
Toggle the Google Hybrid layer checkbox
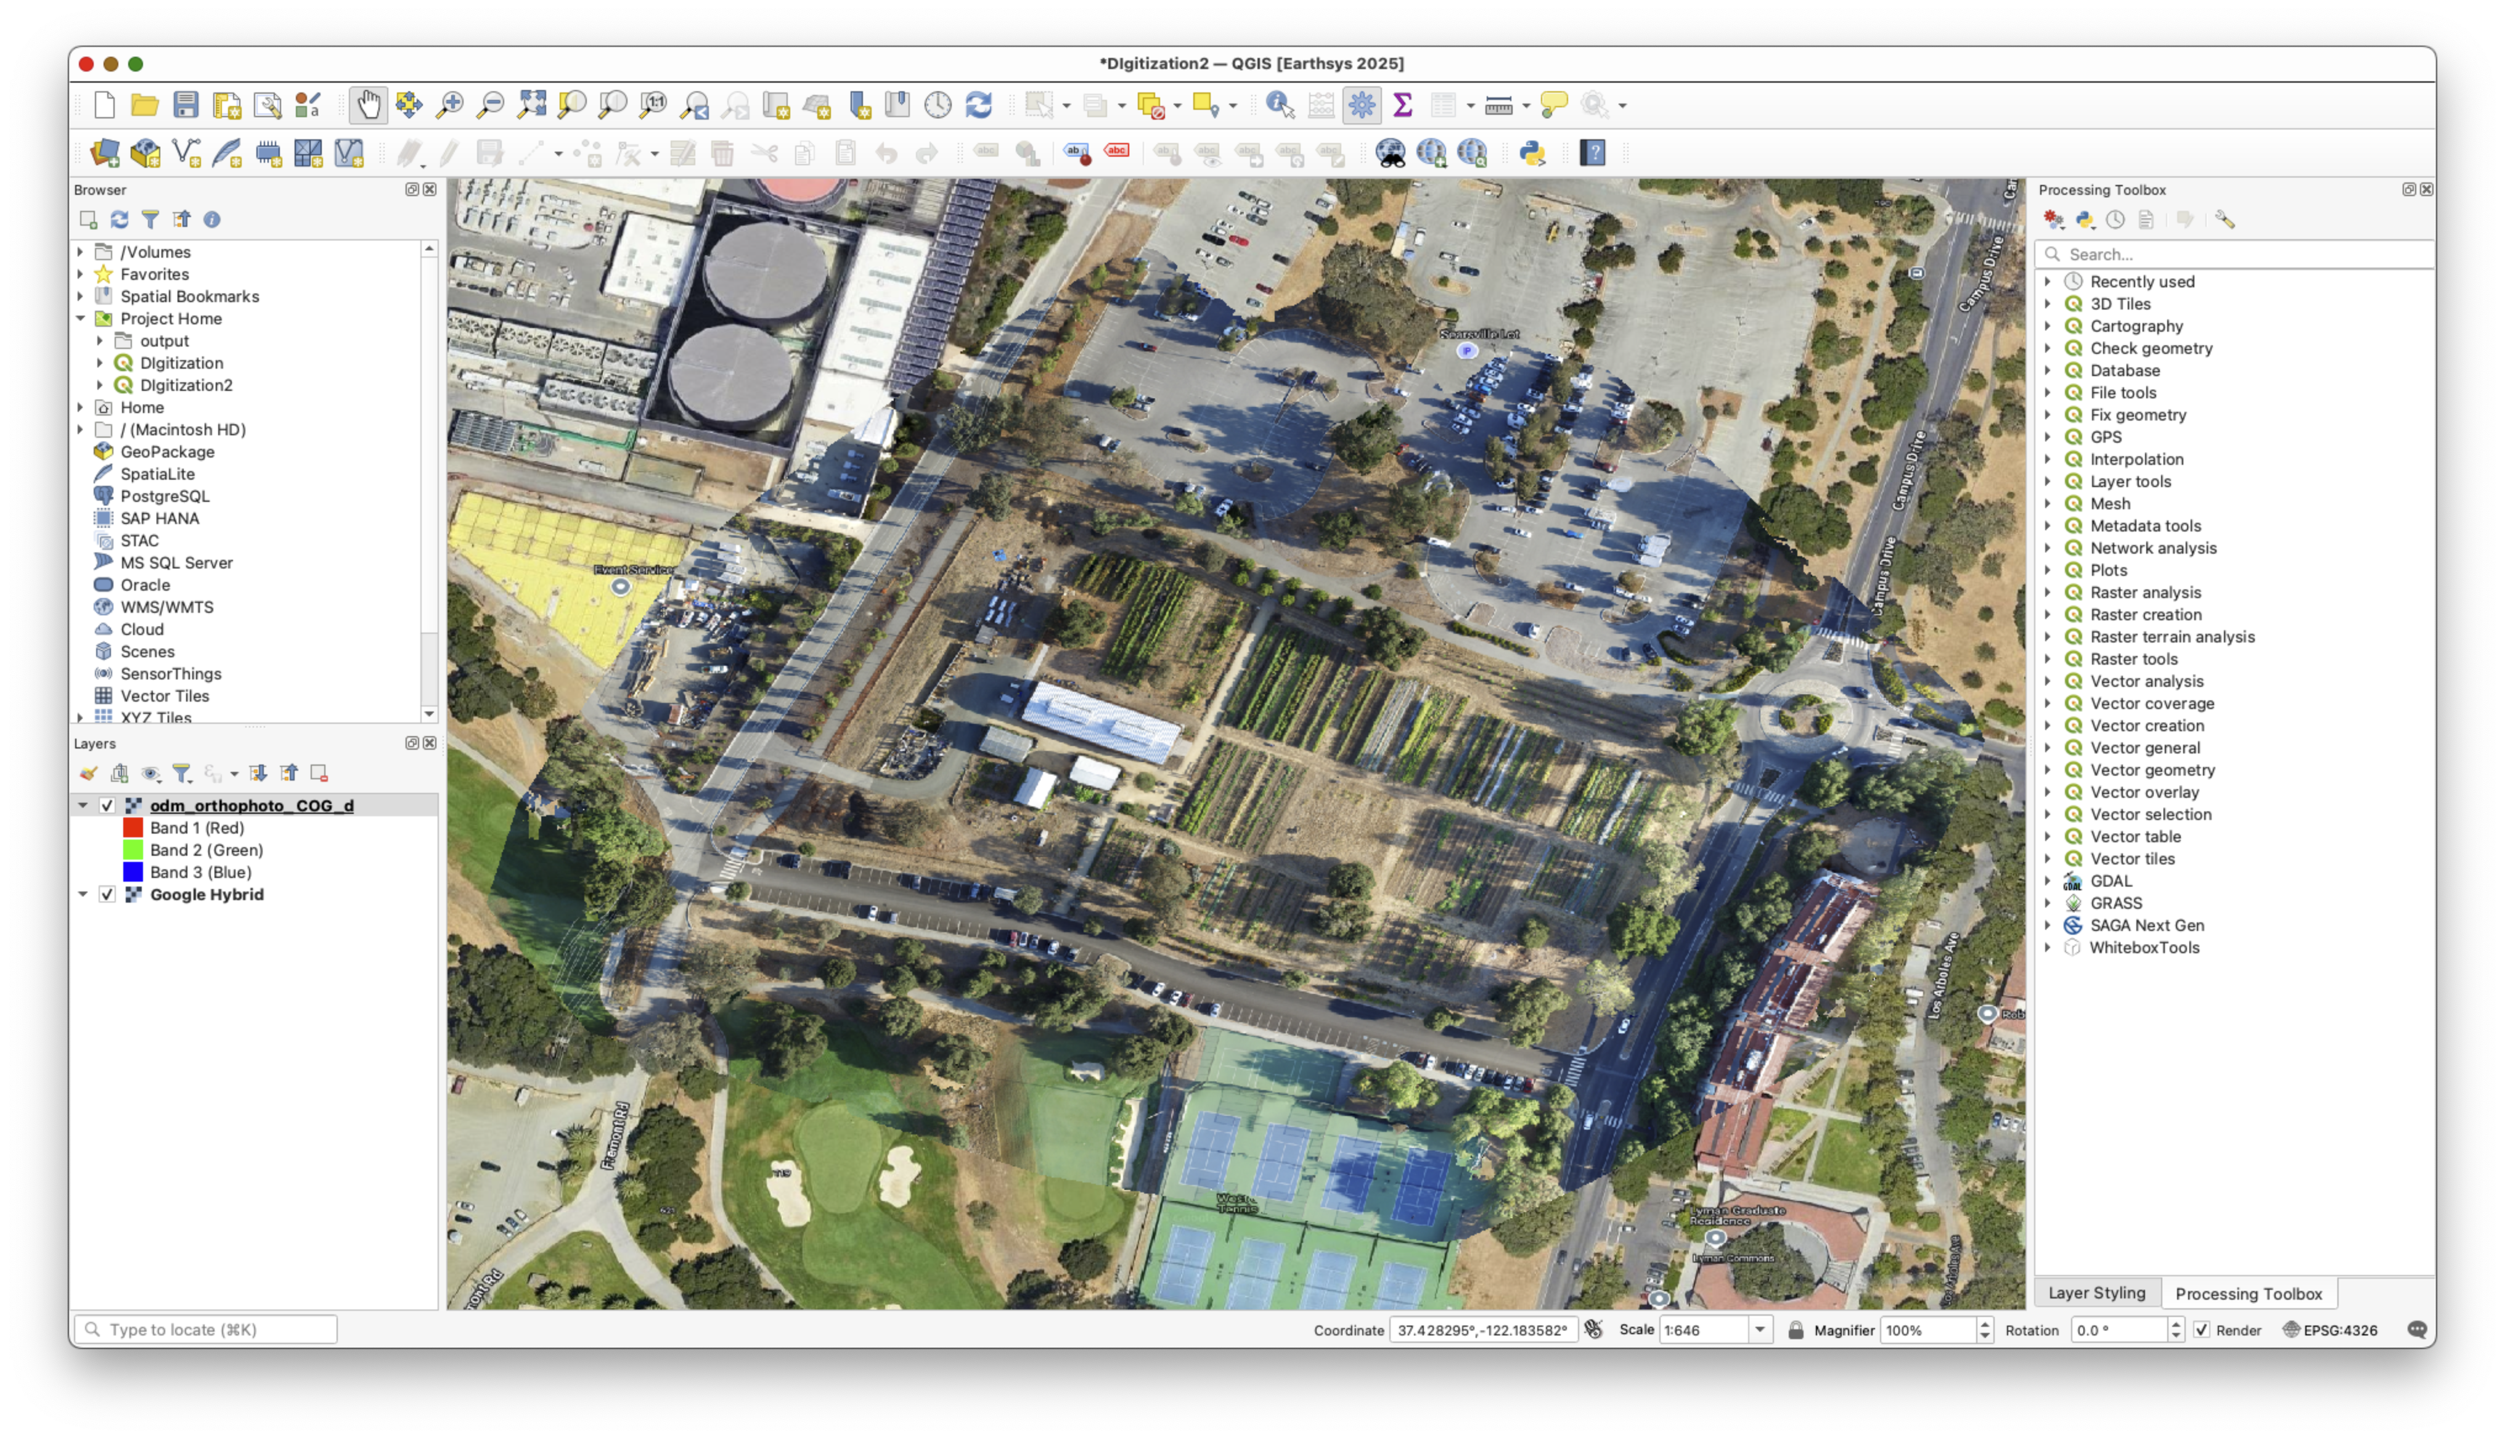[108, 895]
